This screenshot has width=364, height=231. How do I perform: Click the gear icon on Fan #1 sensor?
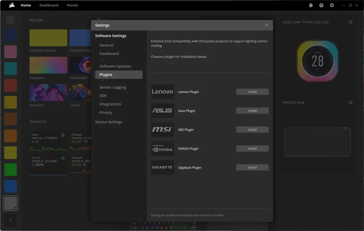coord(63,158)
